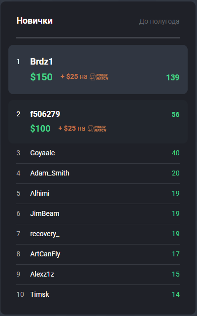Image resolution: width=197 pixels, height=316 pixels.
Task: Open f506279's player profile
Action: click(45, 114)
